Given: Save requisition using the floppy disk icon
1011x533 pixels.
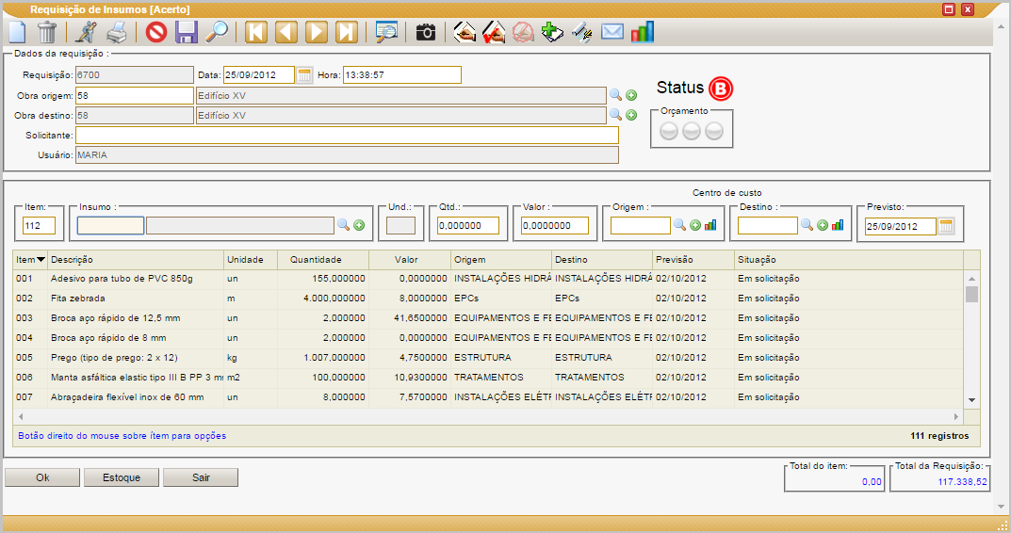Looking at the screenshot, I should click(187, 32).
